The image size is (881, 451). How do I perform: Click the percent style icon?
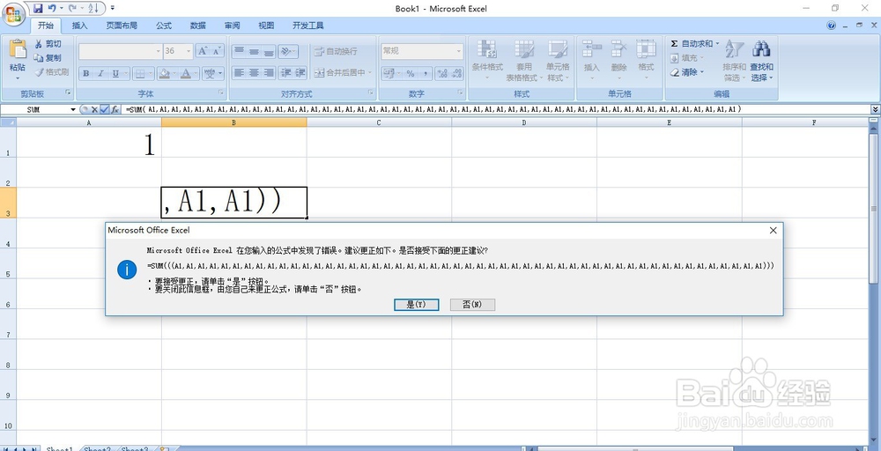click(x=411, y=74)
